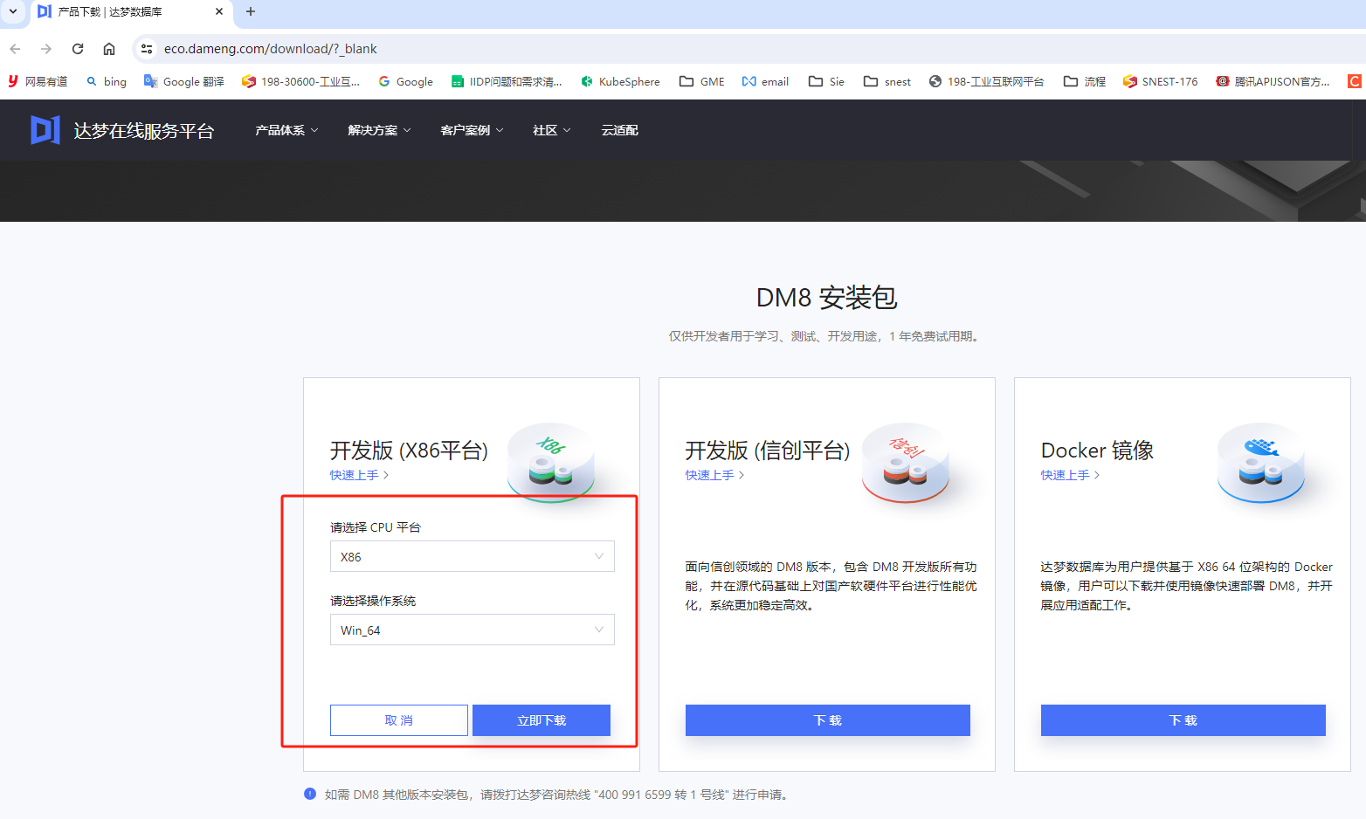Viewport: 1366px width, 819px height.
Task: Click the site information icon in address bar
Action: coord(147,49)
